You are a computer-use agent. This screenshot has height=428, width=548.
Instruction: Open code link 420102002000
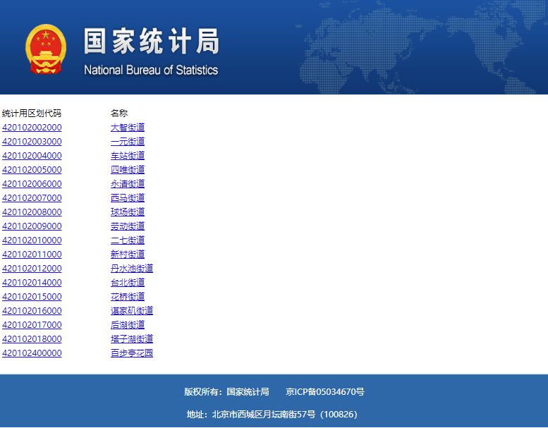32,128
